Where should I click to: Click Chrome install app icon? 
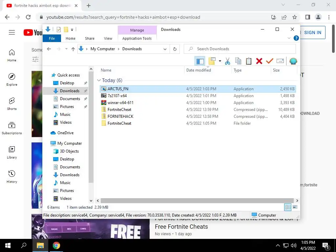274,17
